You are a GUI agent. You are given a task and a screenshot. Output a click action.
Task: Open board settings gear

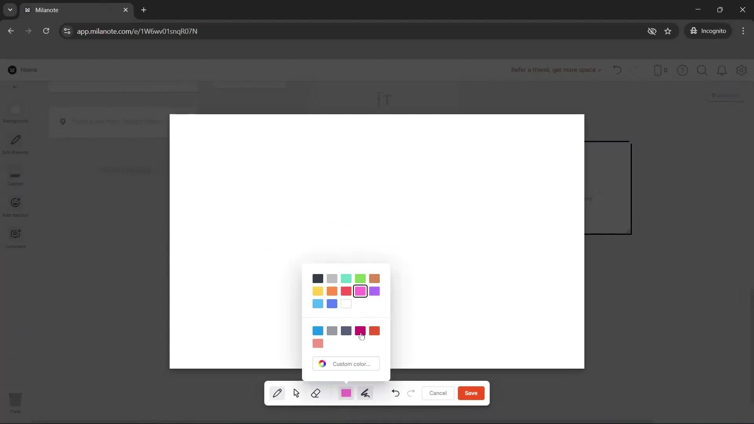point(741,70)
